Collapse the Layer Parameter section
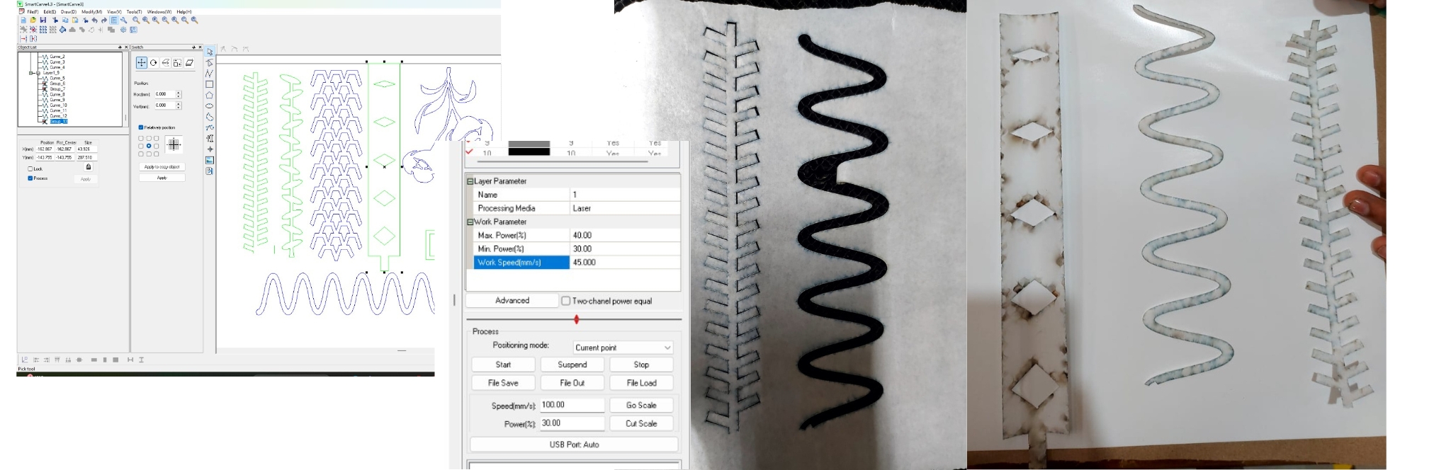Screen dimensions: 1451x470 click(470, 181)
